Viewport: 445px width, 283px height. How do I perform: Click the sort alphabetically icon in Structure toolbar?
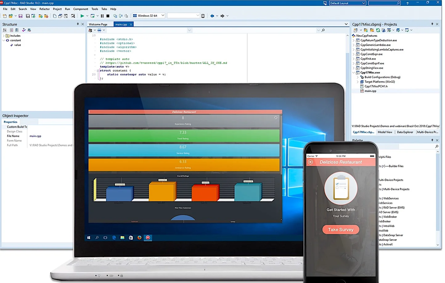tap(5, 30)
